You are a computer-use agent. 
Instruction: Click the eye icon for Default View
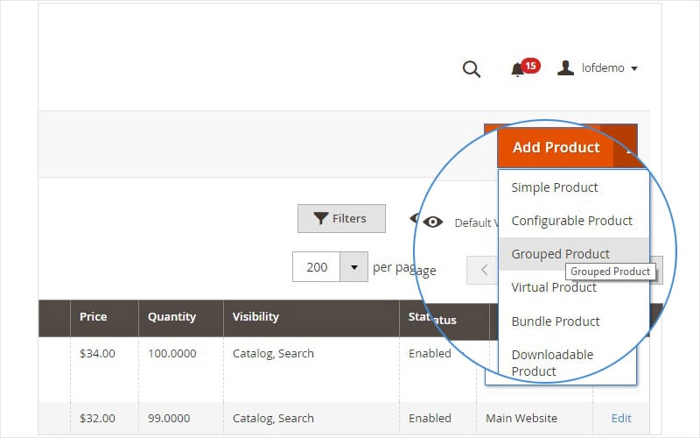432,223
